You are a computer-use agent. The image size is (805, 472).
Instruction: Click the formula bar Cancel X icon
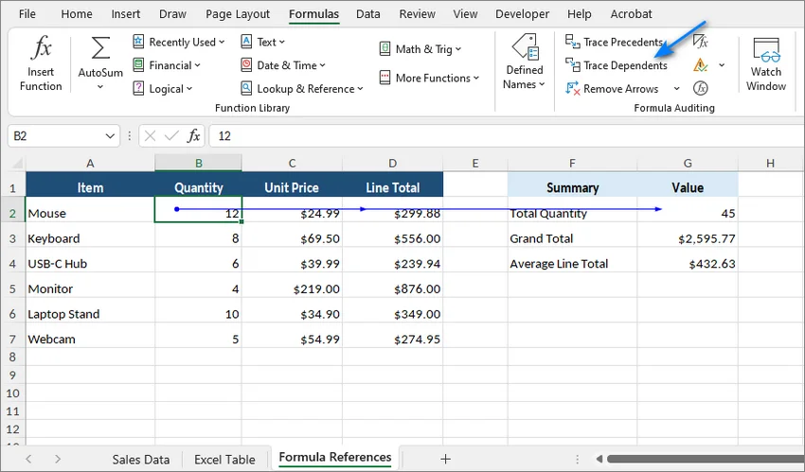pos(150,136)
